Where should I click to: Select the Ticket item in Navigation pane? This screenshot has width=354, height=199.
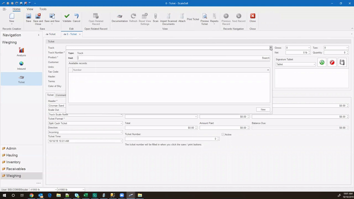pyautogui.click(x=21, y=79)
